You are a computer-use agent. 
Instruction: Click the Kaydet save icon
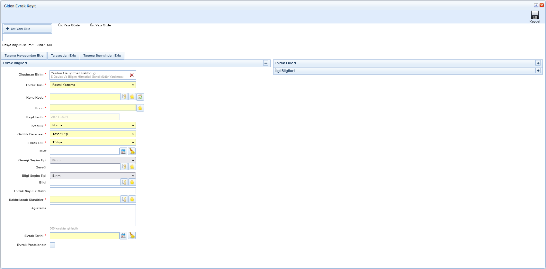click(x=535, y=15)
